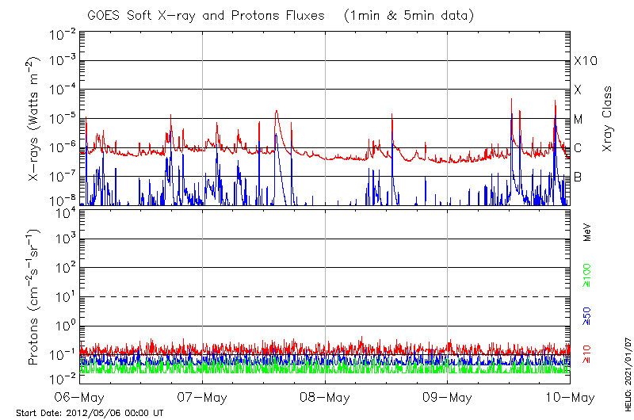Select the M class label on the right axis
This screenshot has width=634, height=420.
[579, 119]
